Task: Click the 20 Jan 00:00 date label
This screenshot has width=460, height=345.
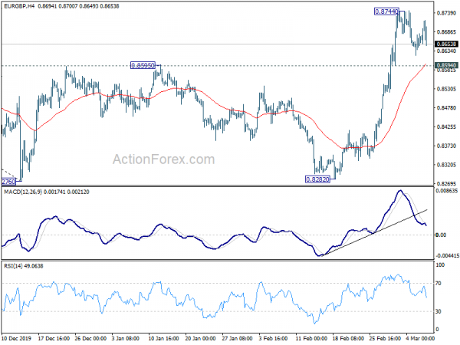Action: [x=201, y=338]
